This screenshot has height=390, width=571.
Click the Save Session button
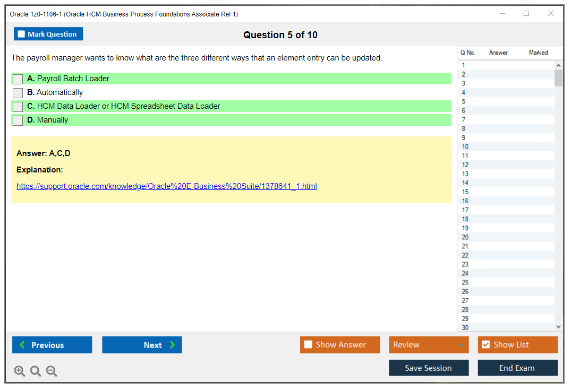point(429,368)
